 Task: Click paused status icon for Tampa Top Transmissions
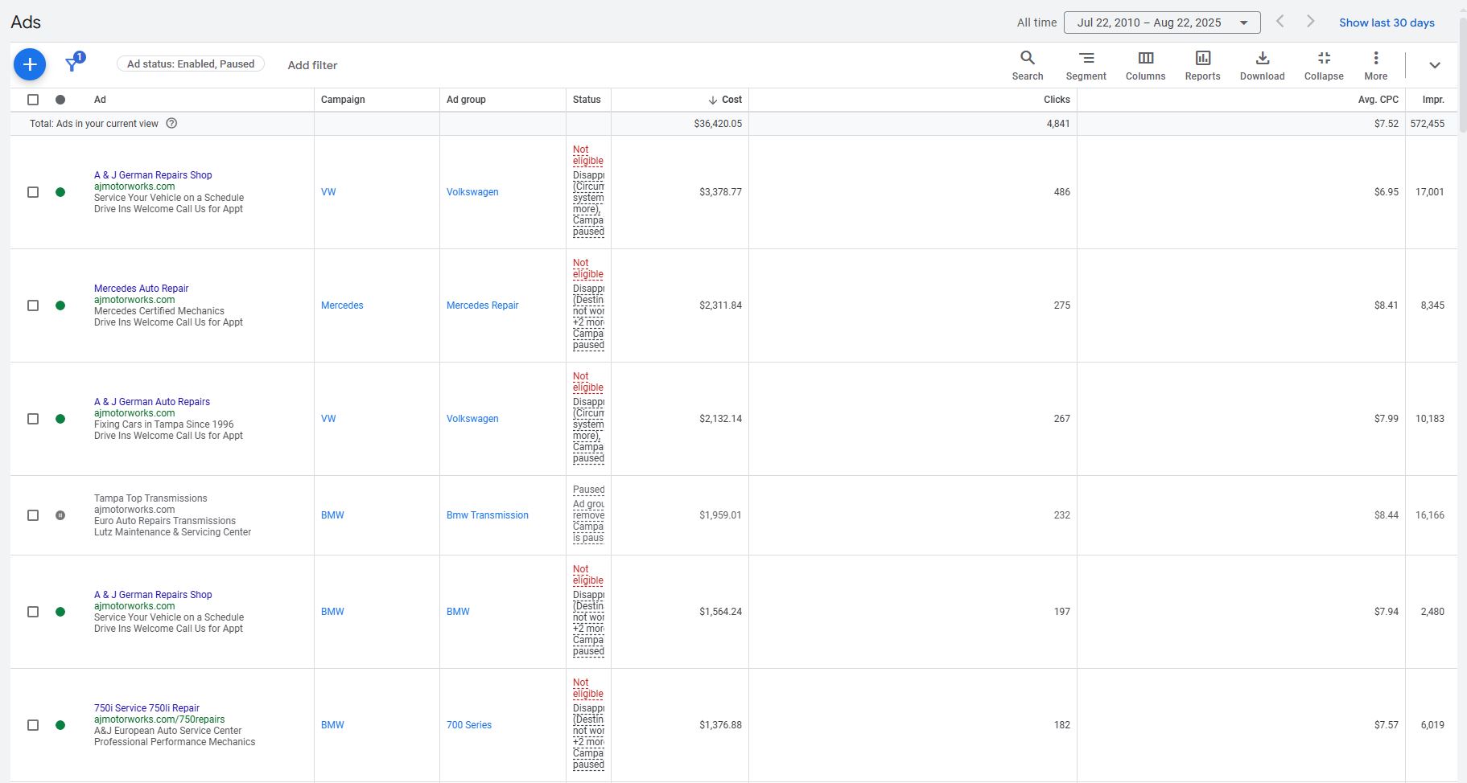[x=60, y=515]
